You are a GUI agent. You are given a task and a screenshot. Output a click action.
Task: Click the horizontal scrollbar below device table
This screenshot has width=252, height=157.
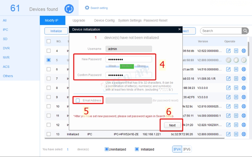[135, 138]
